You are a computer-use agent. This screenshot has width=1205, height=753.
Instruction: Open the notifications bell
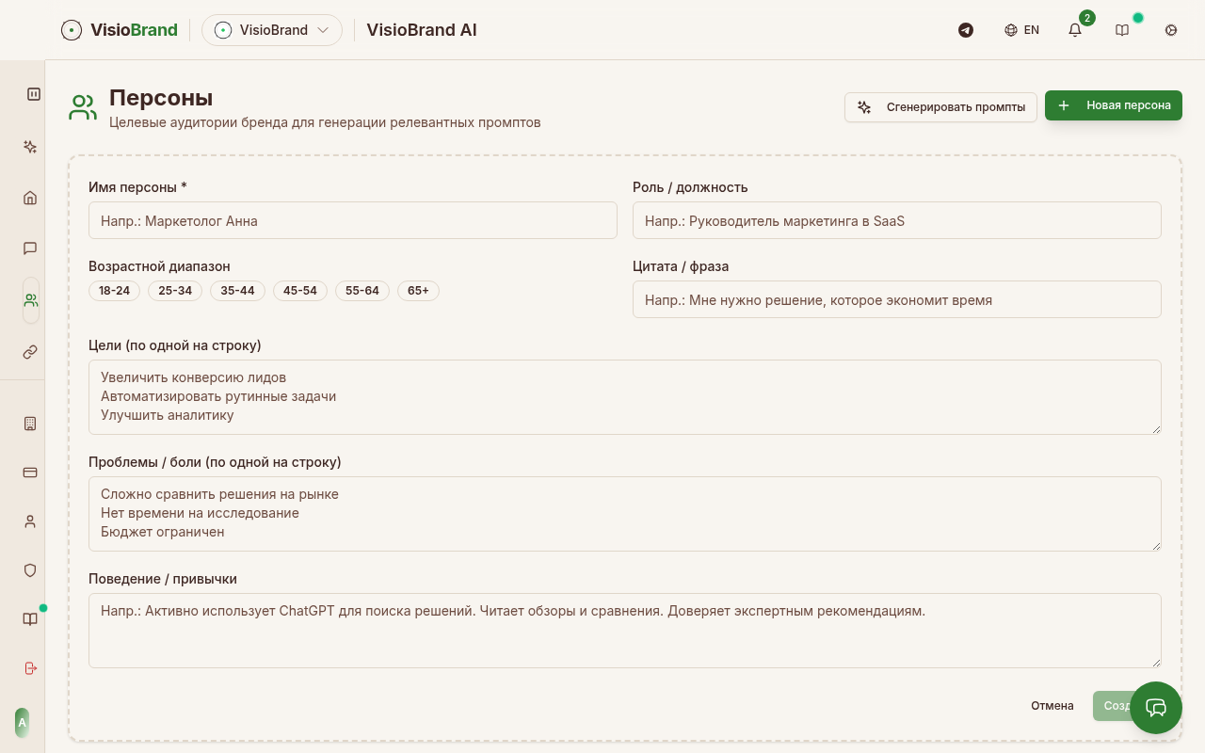tap(1074, 30)
